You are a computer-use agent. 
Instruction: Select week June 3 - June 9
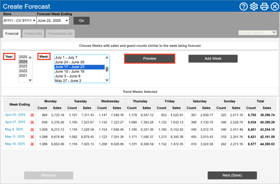tap(80, 76)
